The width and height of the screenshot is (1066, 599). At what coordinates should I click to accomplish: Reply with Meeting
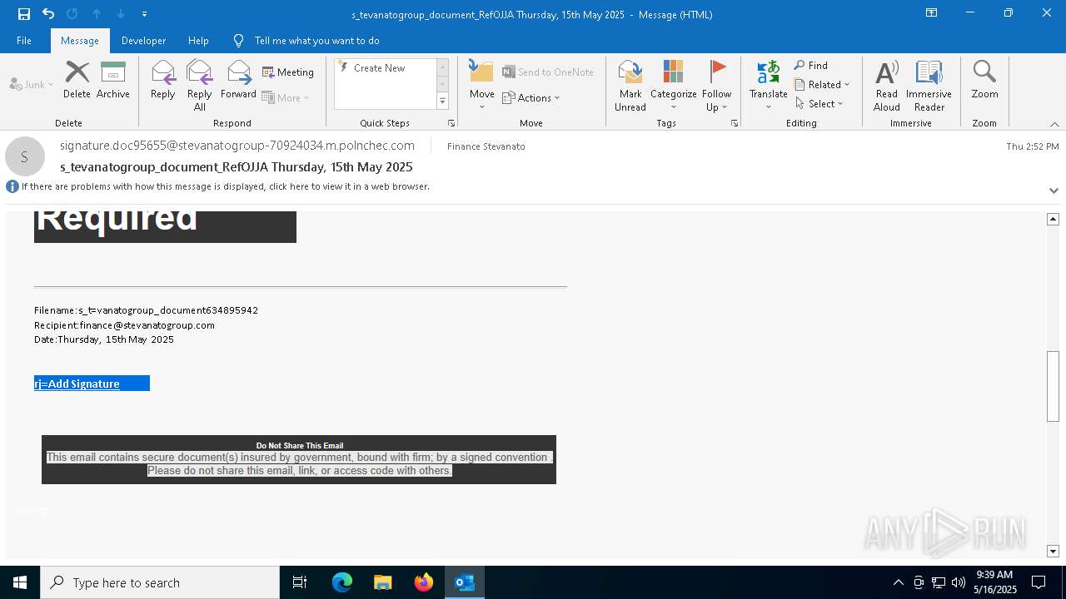click(x=288, y=72)
